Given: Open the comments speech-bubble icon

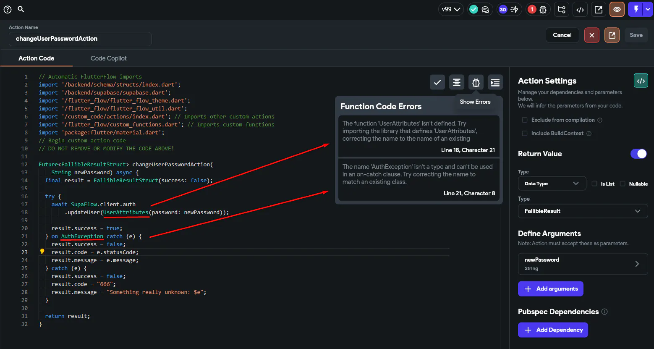Looking at the screenshot, I should tap(486, 9).
